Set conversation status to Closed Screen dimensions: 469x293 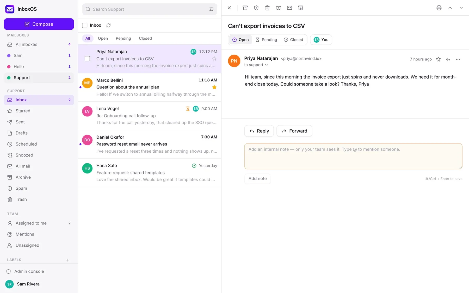pos(293,40)
